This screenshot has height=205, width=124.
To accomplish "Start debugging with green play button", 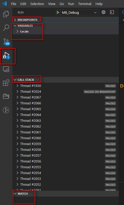I will pyautogui.click(x=58, y=12).
